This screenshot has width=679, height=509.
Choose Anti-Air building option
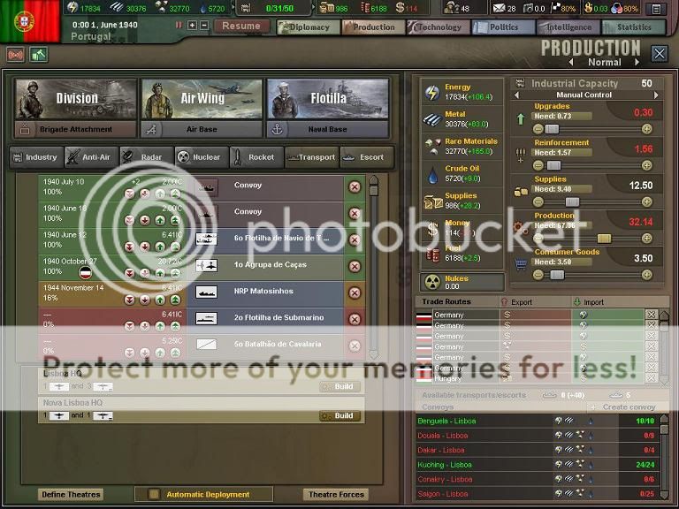coord(89,157)
